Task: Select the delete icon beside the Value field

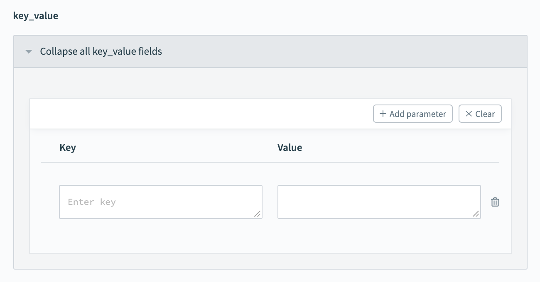Action: click(495, 202)
